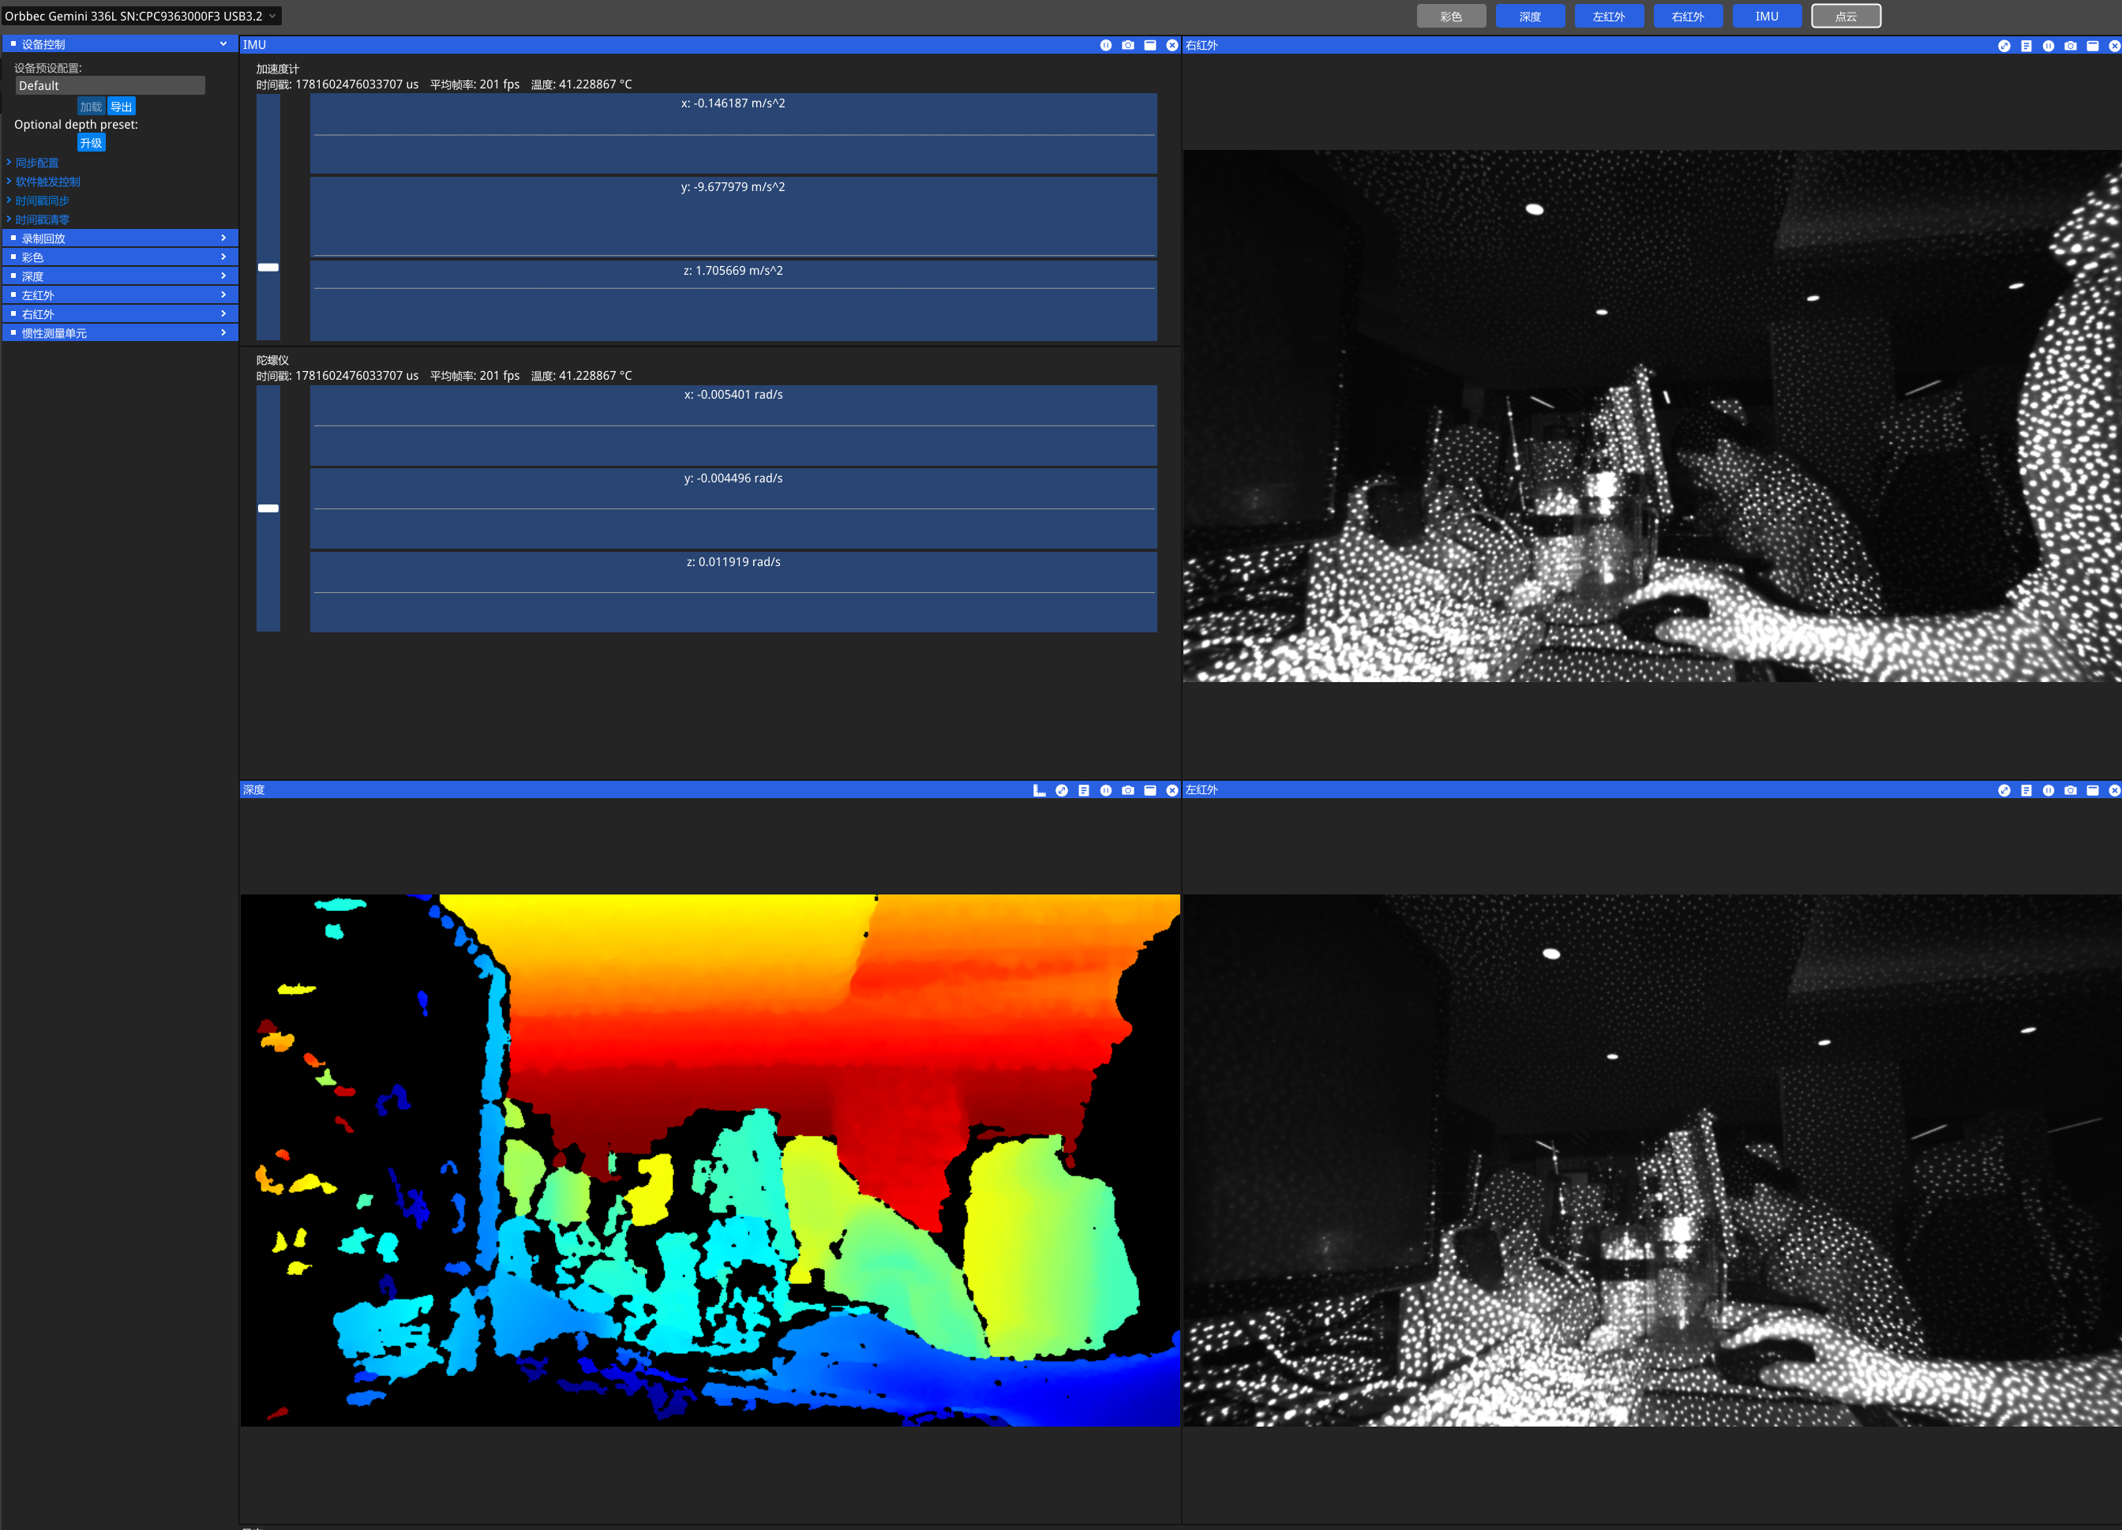Image resolution: width=2122 pixels, height=1530 pixels.
Task: Expand the 深度 sidebar section
Action: (120, 276)
